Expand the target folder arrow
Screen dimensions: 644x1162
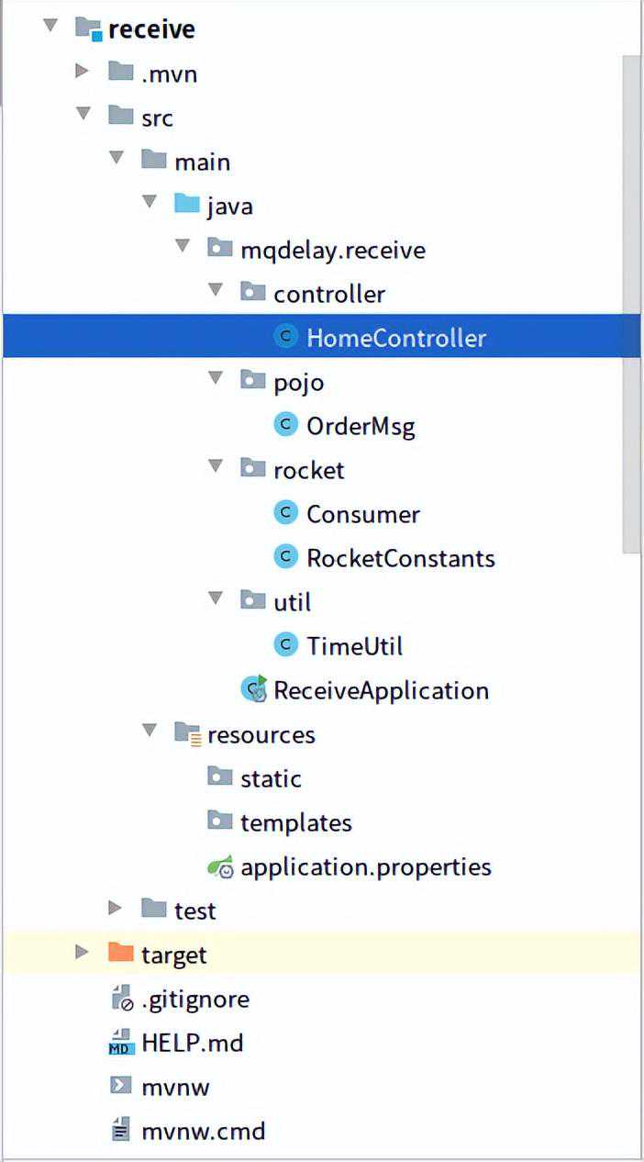(x=83, y=954)
